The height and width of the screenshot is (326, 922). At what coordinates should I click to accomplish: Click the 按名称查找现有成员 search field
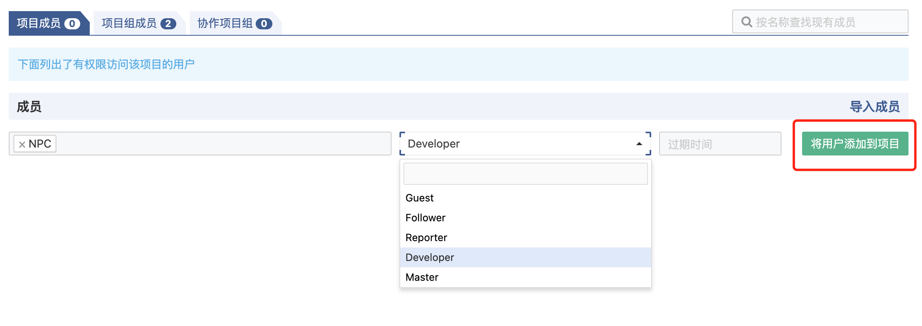pyautogui.click(x=826, y=22)
